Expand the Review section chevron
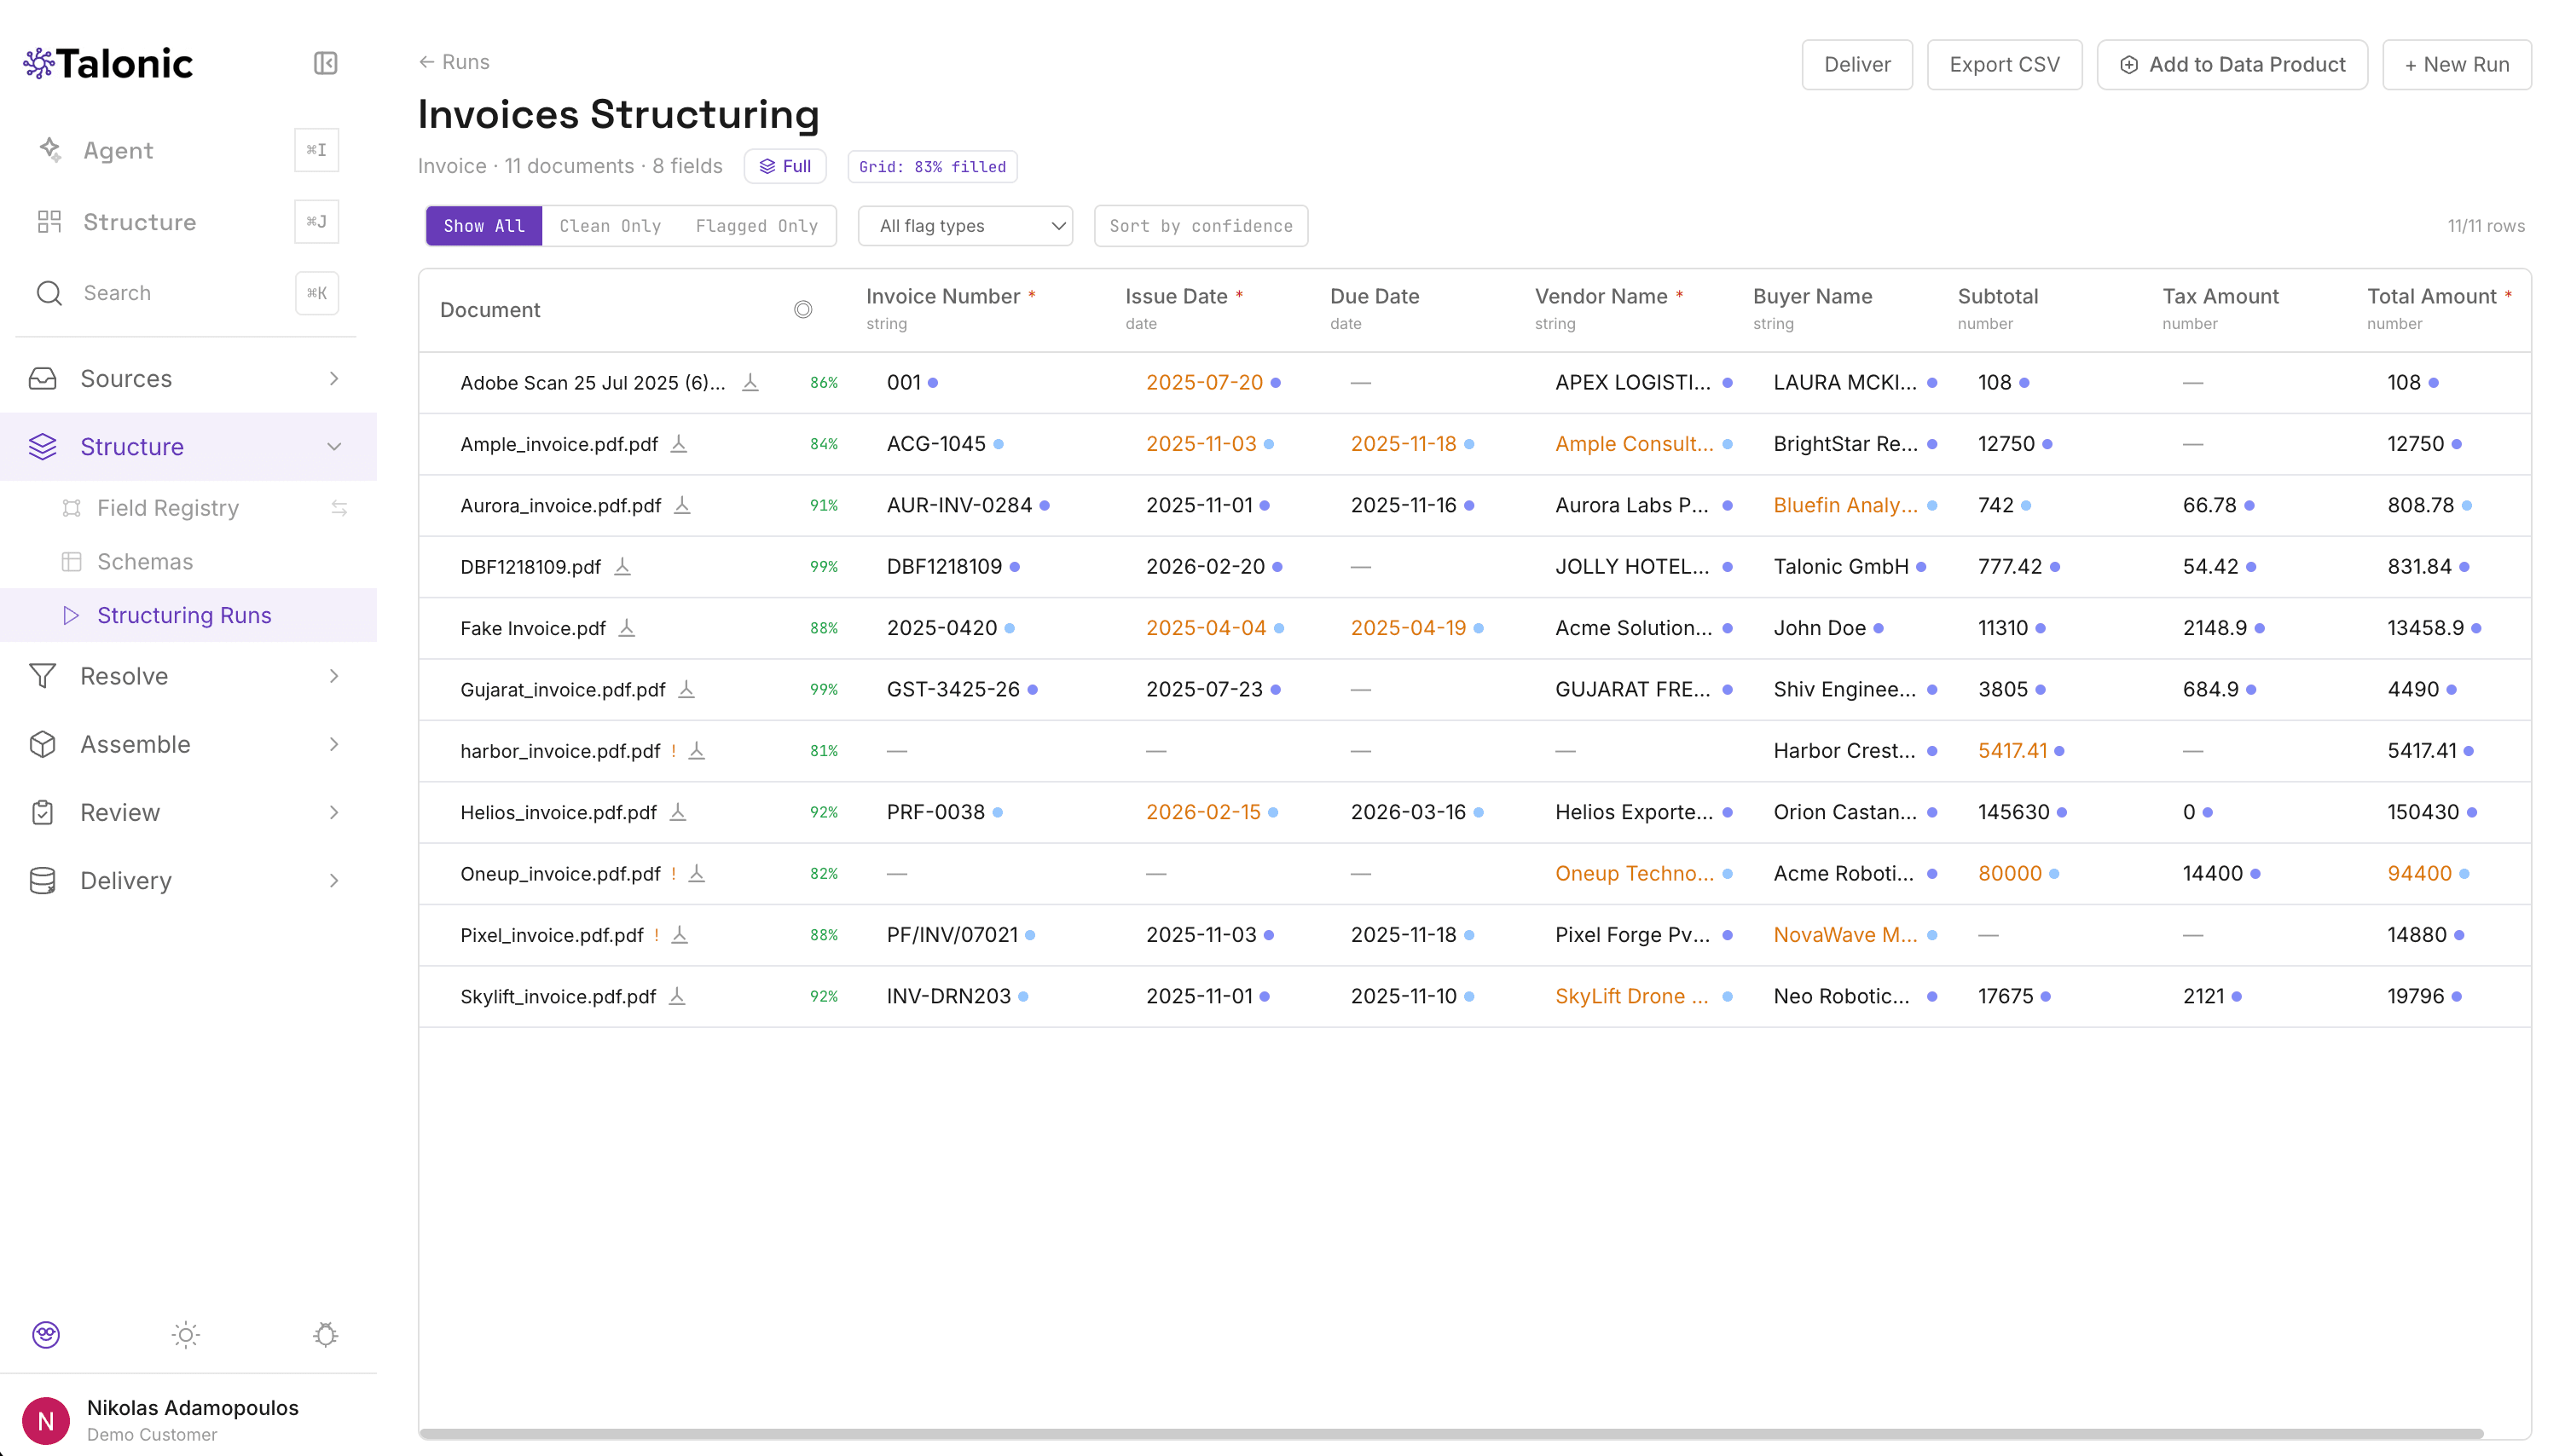 334,812
